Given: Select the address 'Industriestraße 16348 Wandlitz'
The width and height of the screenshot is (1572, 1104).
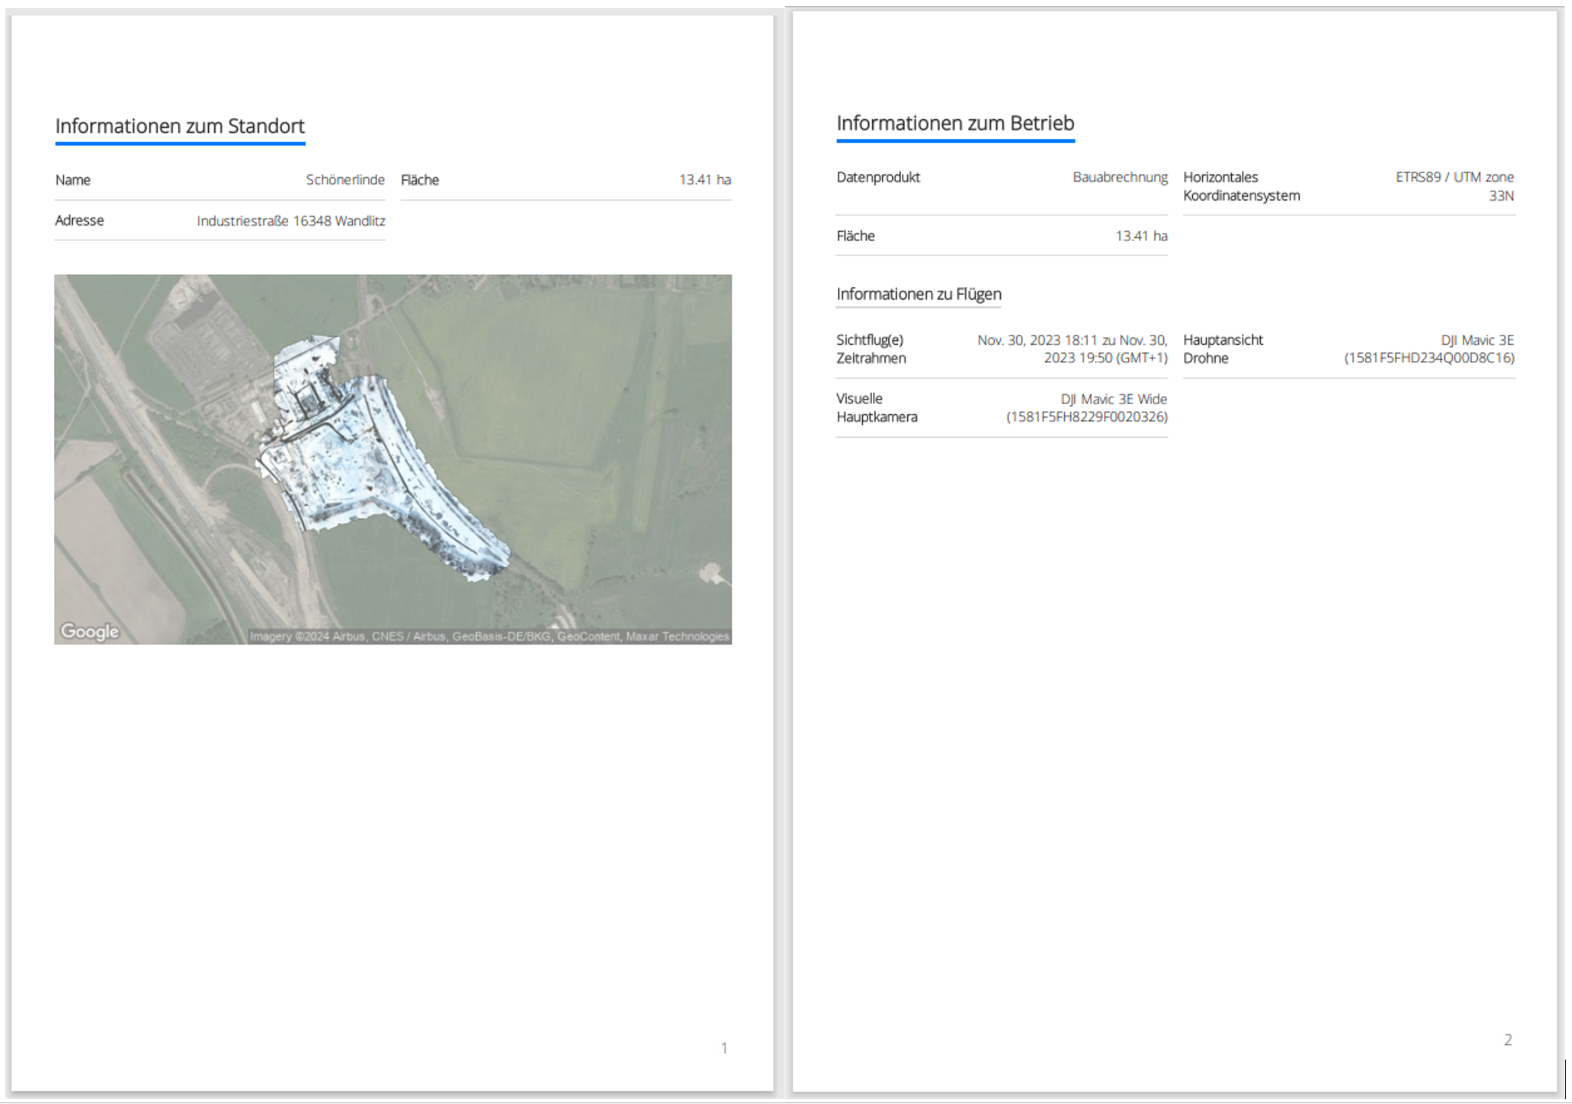Looking at the screenshot, I should pyautogui.click(x=291, y=220).
